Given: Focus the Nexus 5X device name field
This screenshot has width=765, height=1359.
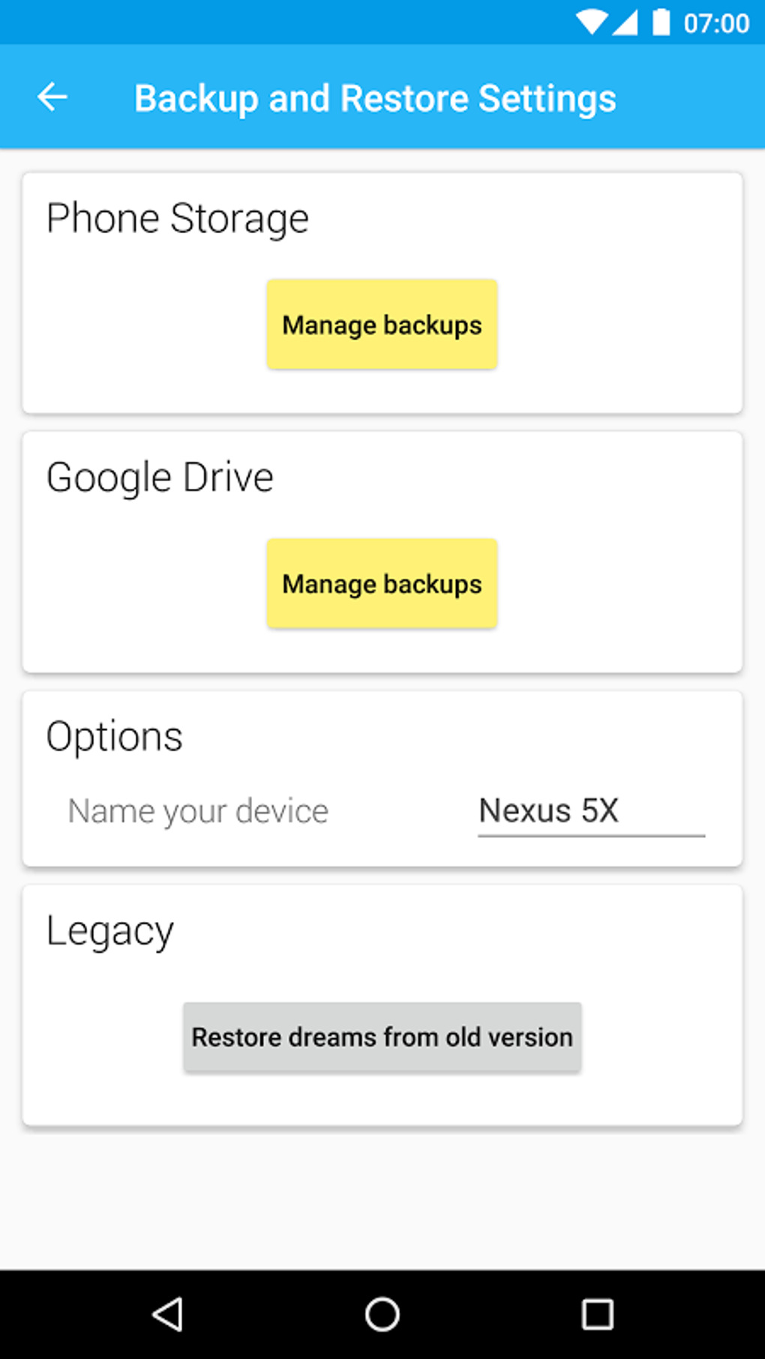Looking at the screenshot, I should click(x=591, y=811).
